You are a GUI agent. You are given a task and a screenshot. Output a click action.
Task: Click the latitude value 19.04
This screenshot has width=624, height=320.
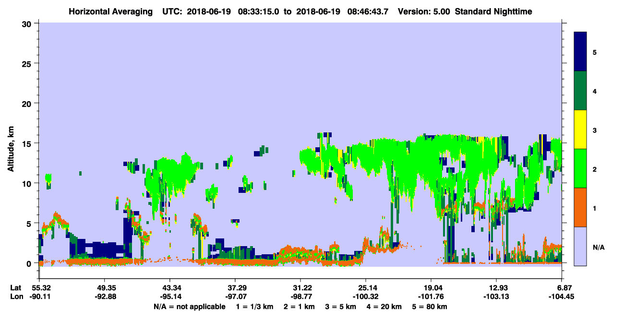[x=431, y=288]
